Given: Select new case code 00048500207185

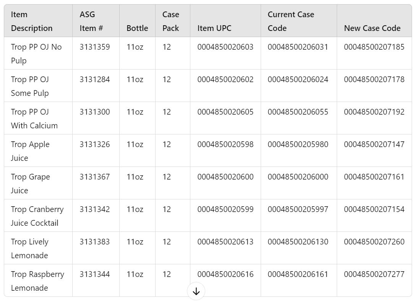Looking at the screenshot, I should click(374, 47).
